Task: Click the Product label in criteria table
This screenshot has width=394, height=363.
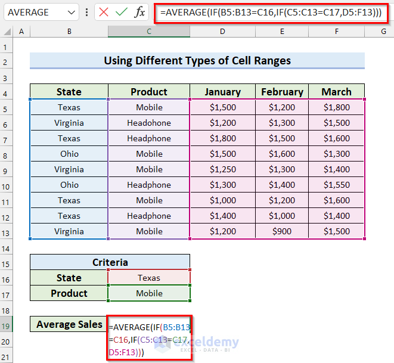Action: point(69,293)
